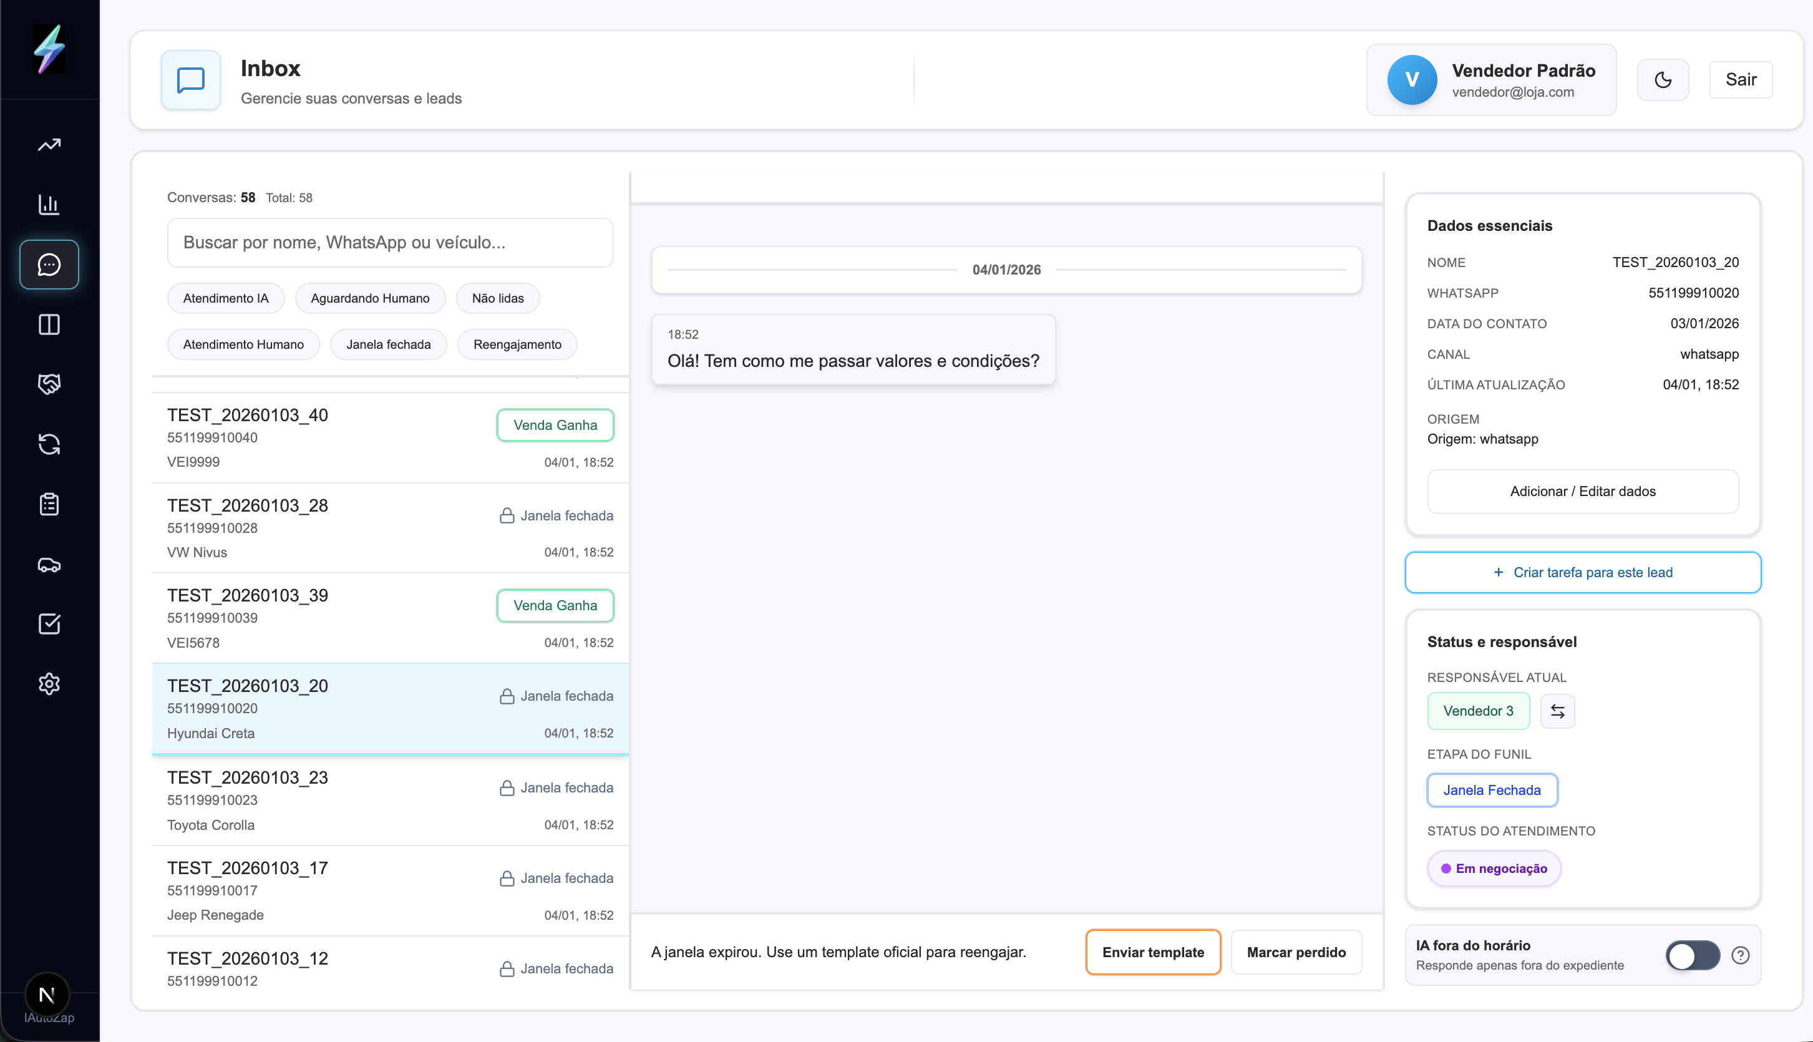Open the settings gear sidebar icon
Image resolution: width=1813 pixels, height=1042 pixels.
[x=49, y=683]
